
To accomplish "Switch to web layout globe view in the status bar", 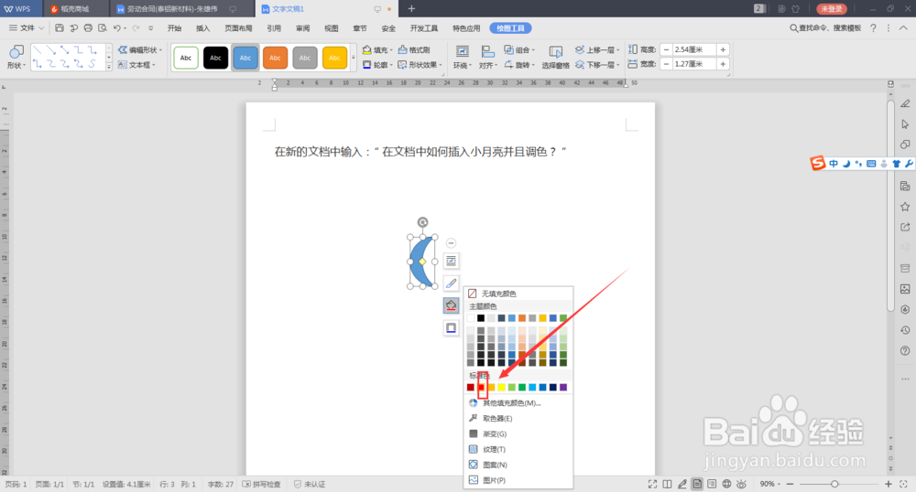I will 726,484.
